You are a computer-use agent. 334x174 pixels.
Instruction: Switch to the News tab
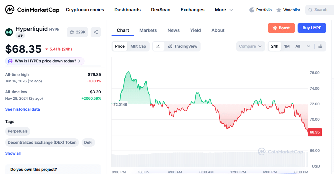click(x=173, y=30)
